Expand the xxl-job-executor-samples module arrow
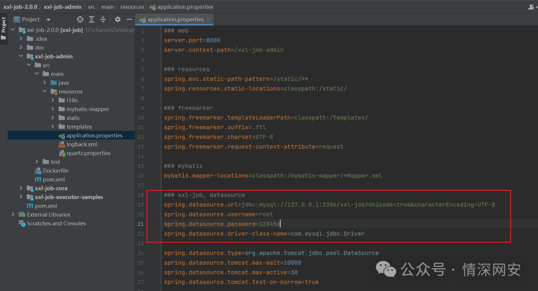The height and width of the screenshot is (291, 538). 21,197
